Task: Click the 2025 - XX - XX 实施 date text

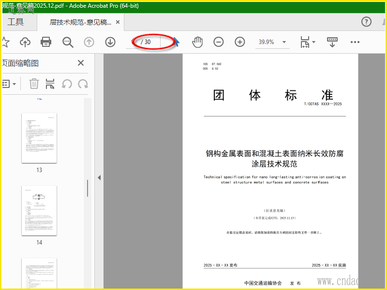Action: [329, 265]
